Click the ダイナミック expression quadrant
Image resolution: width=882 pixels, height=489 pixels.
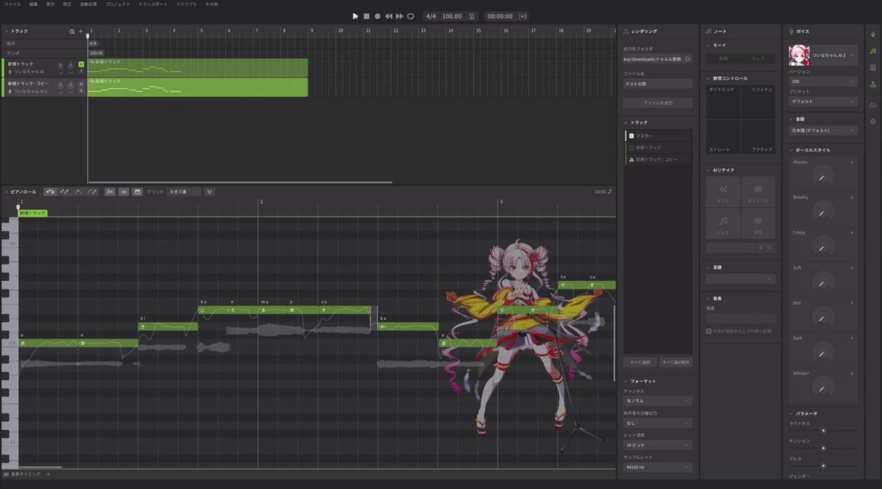723,102
